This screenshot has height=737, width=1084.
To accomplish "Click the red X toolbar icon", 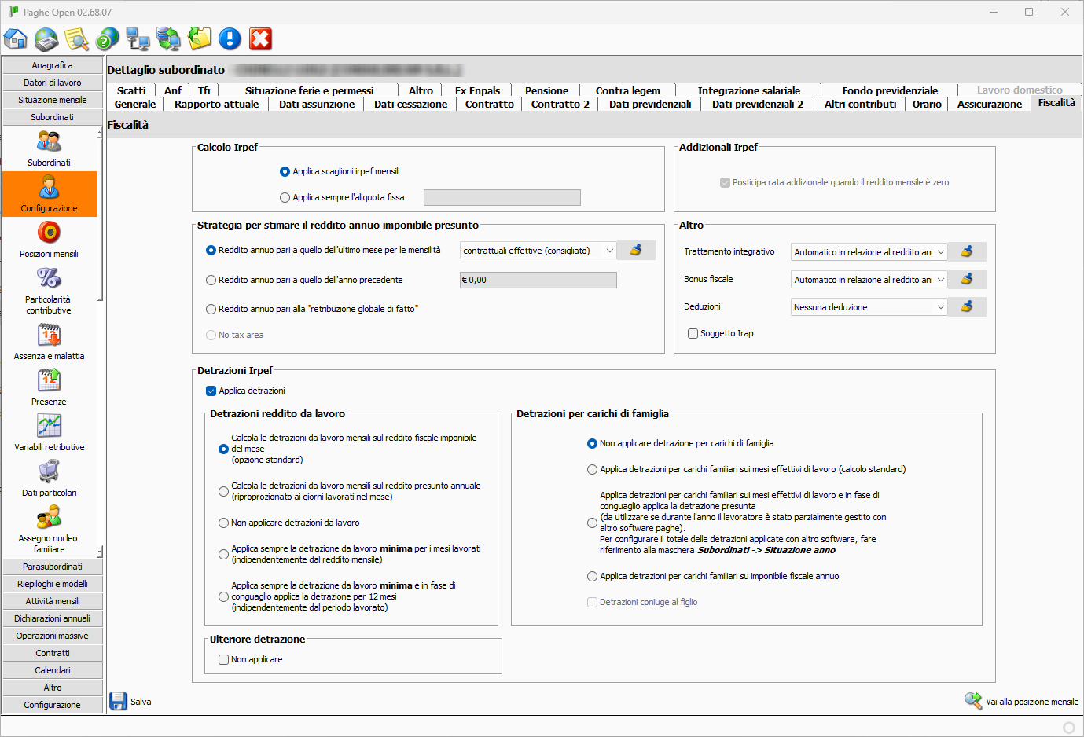I will click(x=260, y=38).
